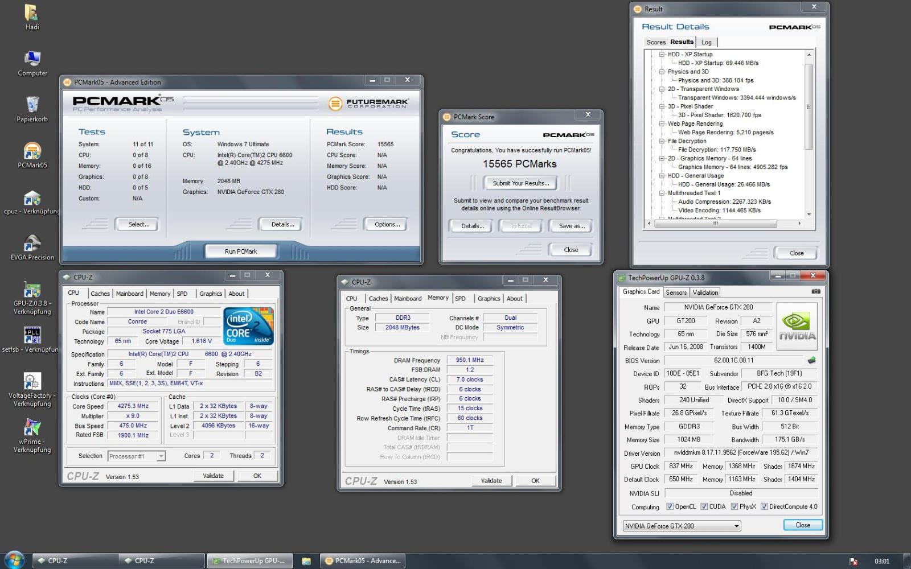Open the Processor #1 selection dropdown

pyautogui.click(x=137, y=456)
